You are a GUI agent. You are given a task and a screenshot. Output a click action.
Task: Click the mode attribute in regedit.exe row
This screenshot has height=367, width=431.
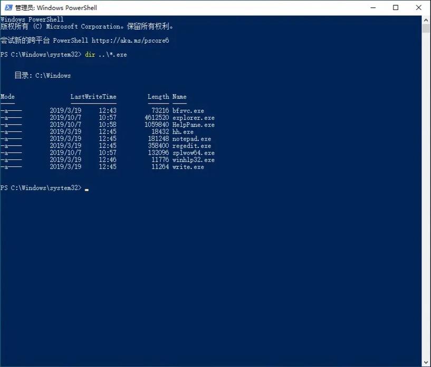tap(11, 146)
